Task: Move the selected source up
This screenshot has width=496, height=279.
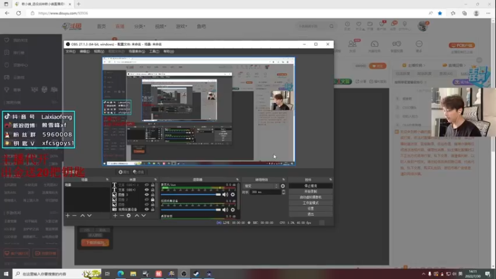Action: click(x=136, y=215)
